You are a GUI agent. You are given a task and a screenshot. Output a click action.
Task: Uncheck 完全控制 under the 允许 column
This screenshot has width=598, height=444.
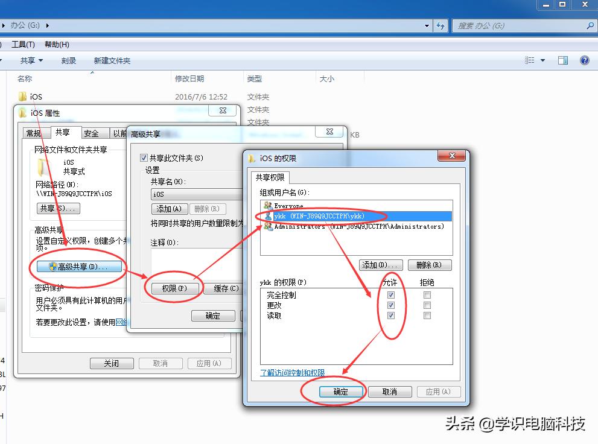click(391, 295)
